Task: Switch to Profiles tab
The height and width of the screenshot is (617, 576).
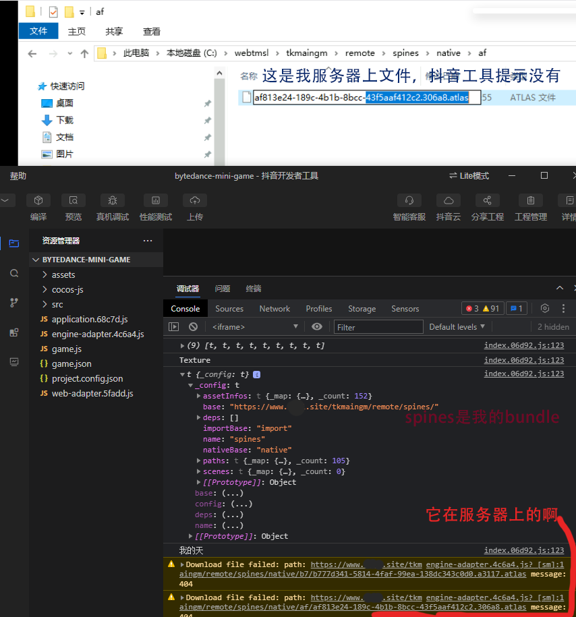Action: [x=319, y=309]
